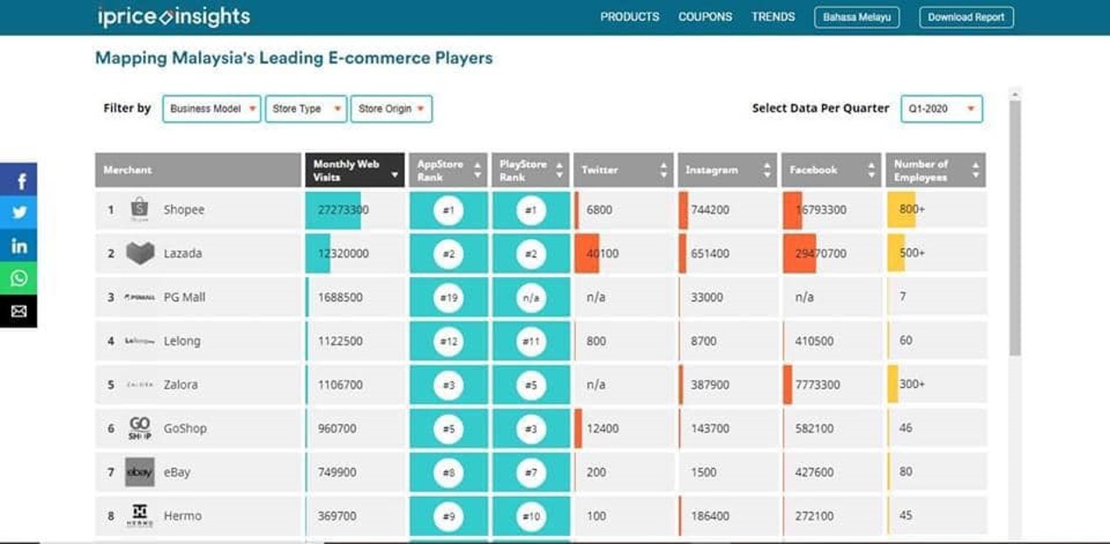Share page via email envelope icon

pos(18,311)
